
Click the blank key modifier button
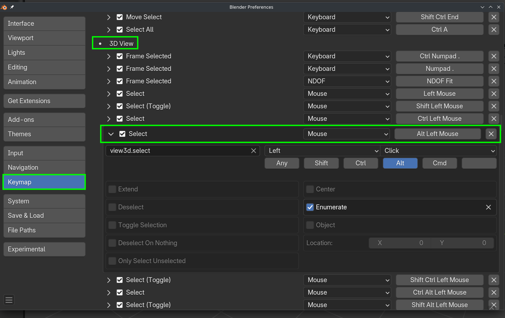click(479, 163)
